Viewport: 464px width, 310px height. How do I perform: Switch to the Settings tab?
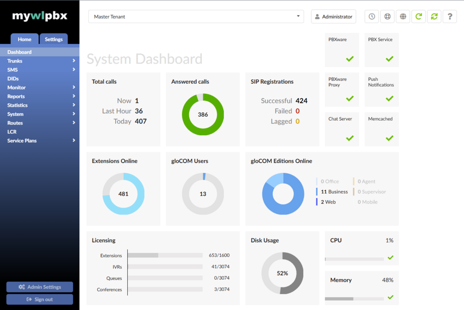[x=53, y=39]
